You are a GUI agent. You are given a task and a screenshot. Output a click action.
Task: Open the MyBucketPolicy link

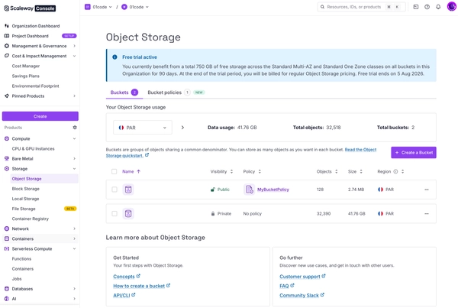[273, 190]
